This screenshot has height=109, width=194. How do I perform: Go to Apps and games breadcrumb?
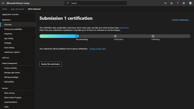[x=18, y=9]
